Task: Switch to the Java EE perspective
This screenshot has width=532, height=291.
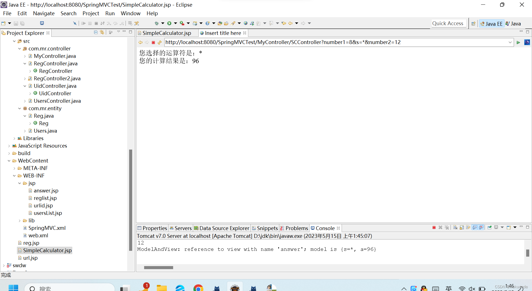Action: pyautogui.click(x=491, y=24)
